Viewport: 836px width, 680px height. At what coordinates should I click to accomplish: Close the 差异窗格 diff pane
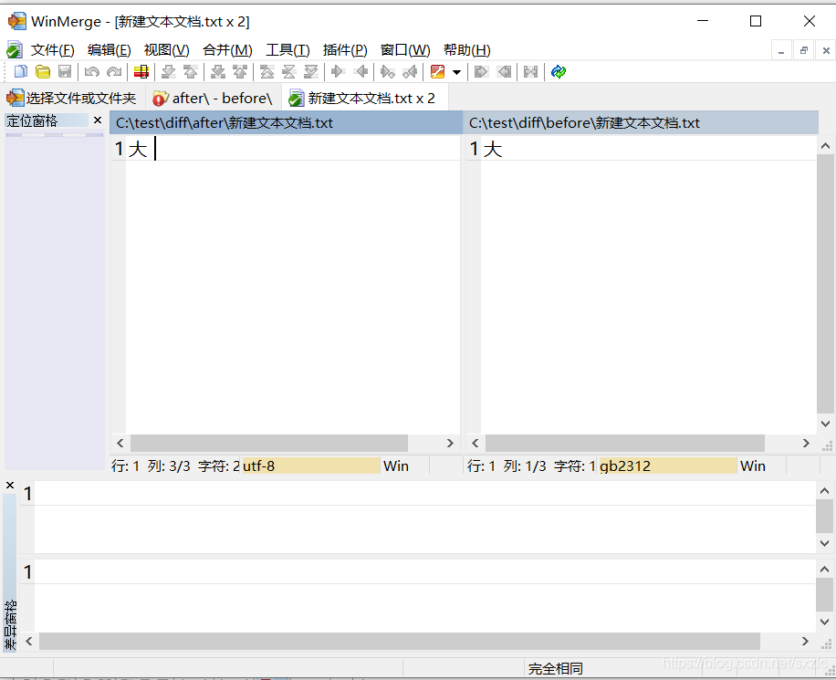point(10,486)
